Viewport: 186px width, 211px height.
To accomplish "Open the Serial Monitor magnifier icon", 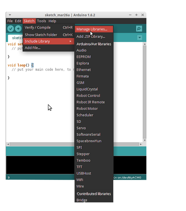I will (139, 29).
